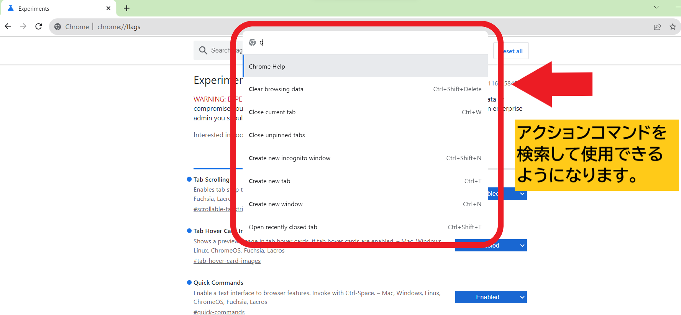Screen dimensions: 681x315
Task: Click the Quick Commands flag title
Action: (x=218, y=282)
